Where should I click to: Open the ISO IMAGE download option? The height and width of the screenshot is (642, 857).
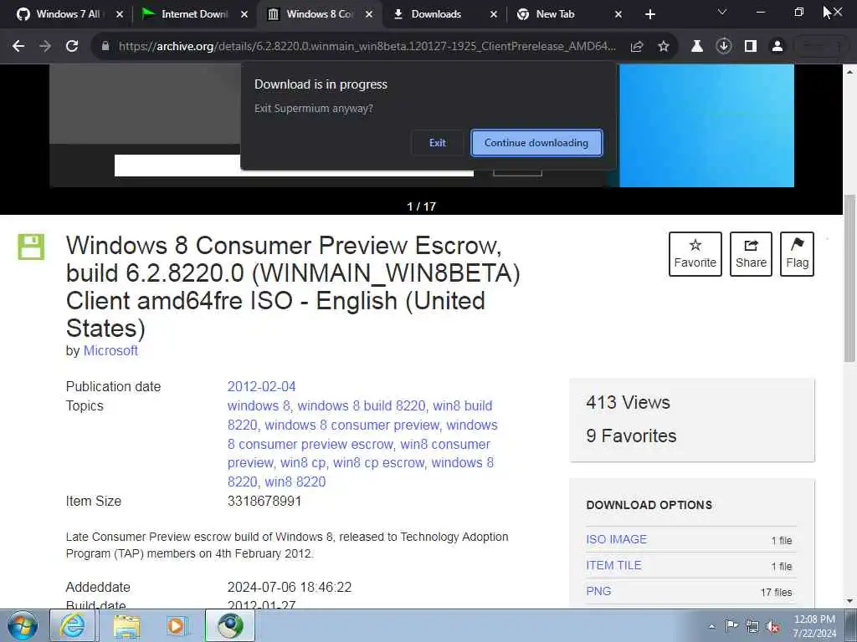(x=616, y=539)
